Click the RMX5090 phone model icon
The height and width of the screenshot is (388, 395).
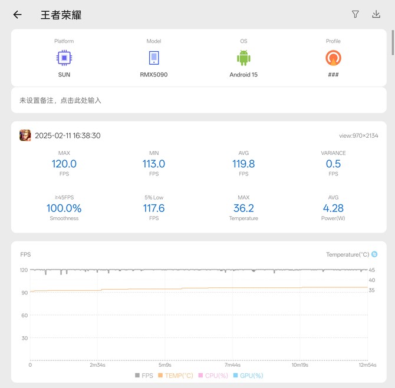pos(153,58)
